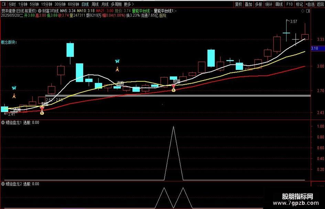Viewport: 325px width, 209px height.
Task: Click the orange person icon at lower left
Action: coord(14,96)
